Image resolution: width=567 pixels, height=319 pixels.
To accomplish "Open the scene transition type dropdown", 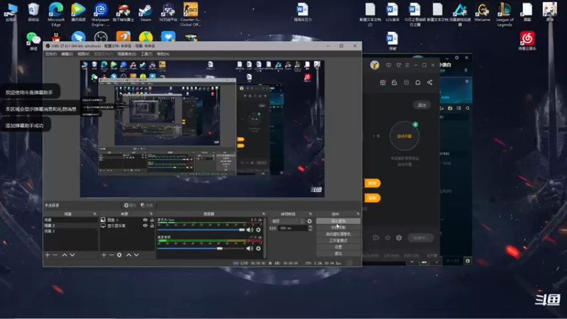I will click(288, 221).
